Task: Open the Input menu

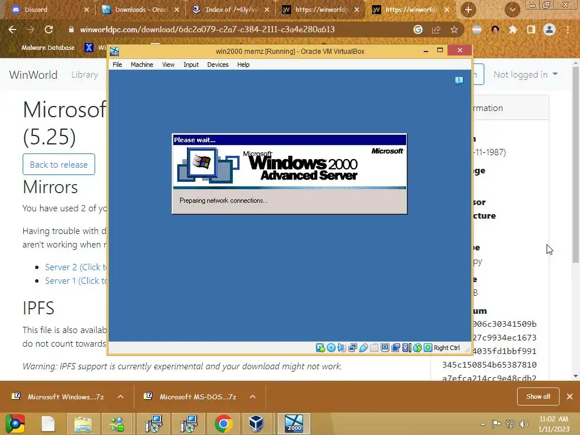Action: pos(191,65)
